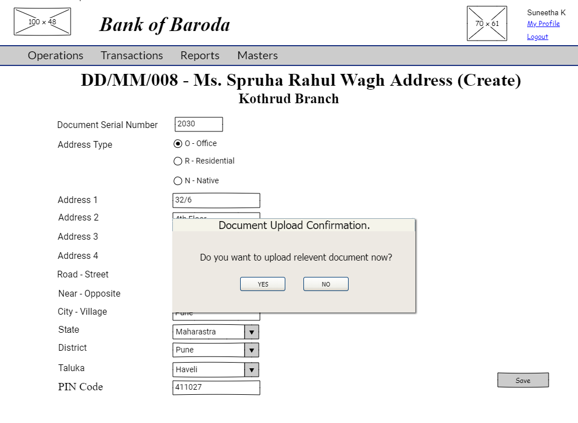Screen dimensions: 578x423
Task: Select the second radio option
Action: click(177, 161)
